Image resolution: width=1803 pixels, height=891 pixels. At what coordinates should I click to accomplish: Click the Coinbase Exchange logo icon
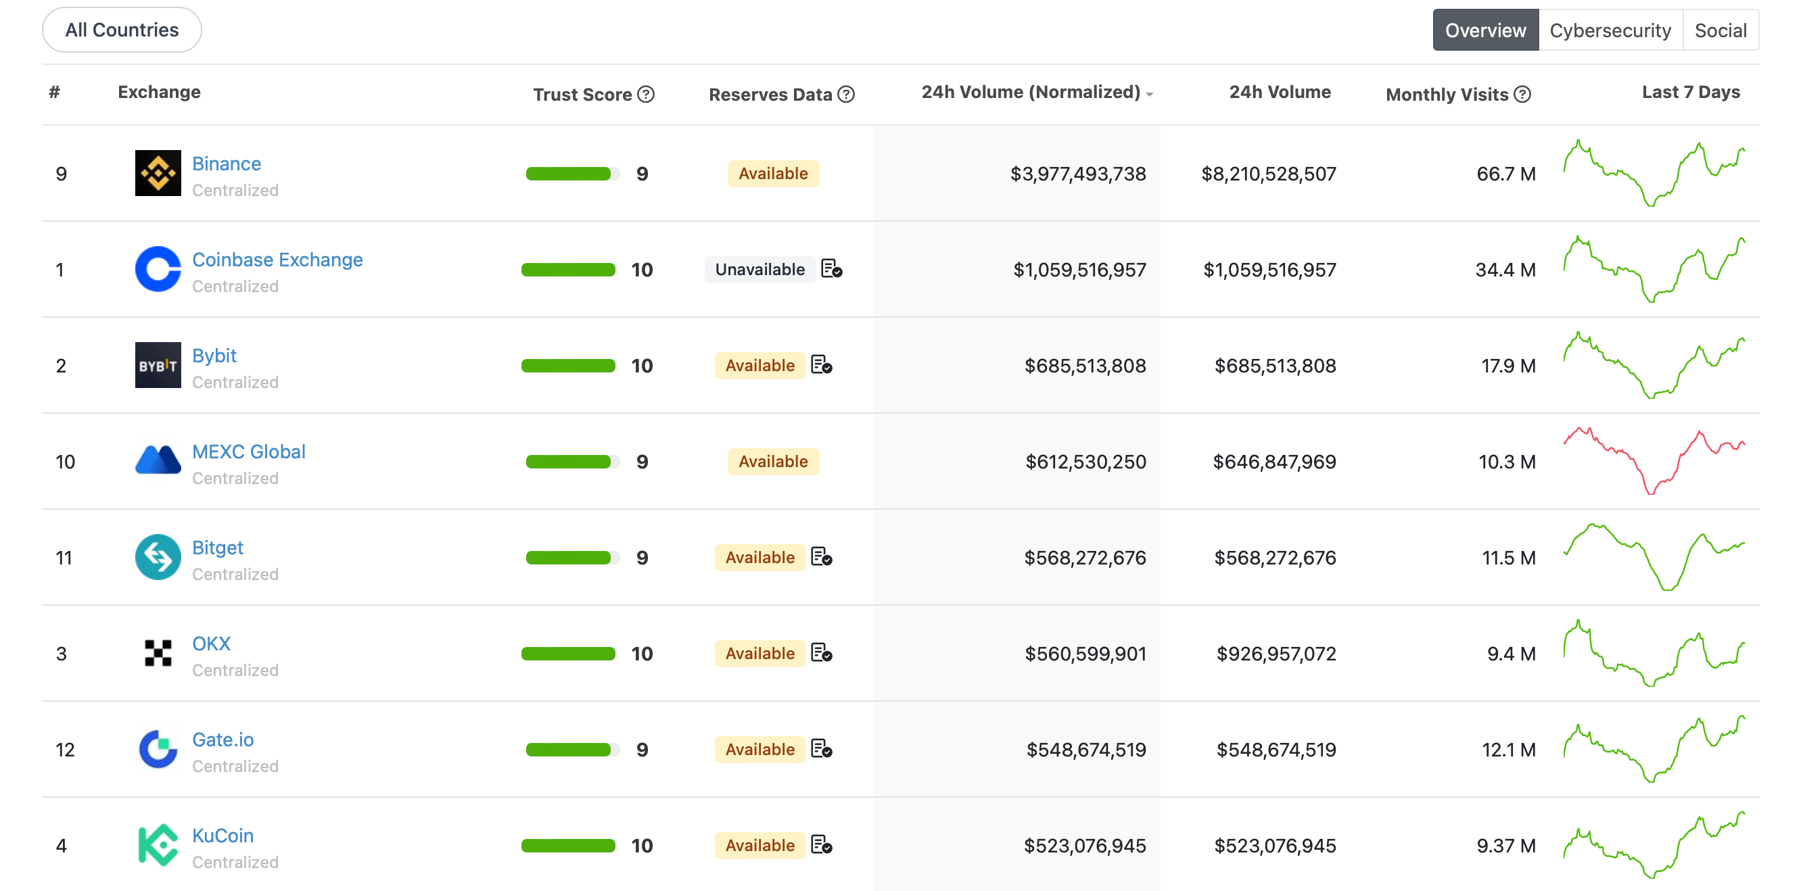(158, 269)
